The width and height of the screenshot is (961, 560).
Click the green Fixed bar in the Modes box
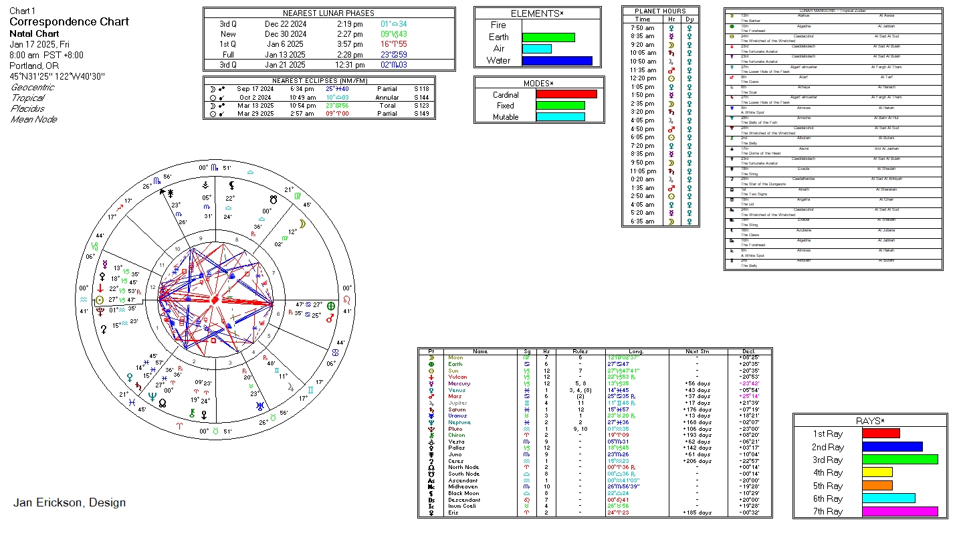(x=560, y=106)
